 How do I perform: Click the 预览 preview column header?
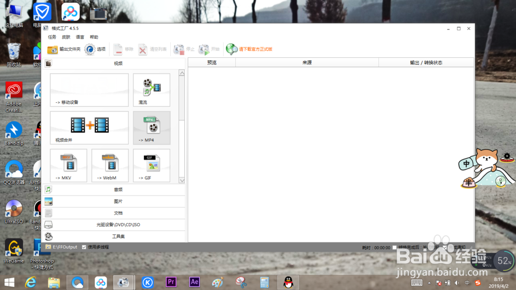click(212, 62)
